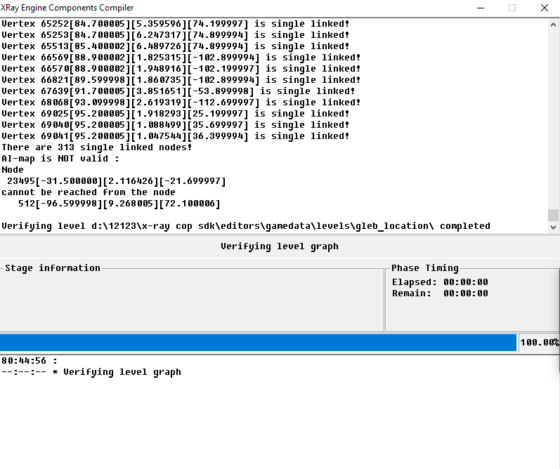560x469 pixels.
Task: Click the 'Remain: 00:00:00' line
Action: coord(440,293)
